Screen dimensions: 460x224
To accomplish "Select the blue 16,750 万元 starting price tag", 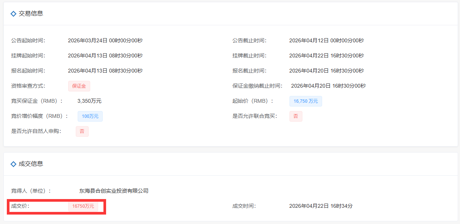I will pyautogui.click(x=305, y=101).
